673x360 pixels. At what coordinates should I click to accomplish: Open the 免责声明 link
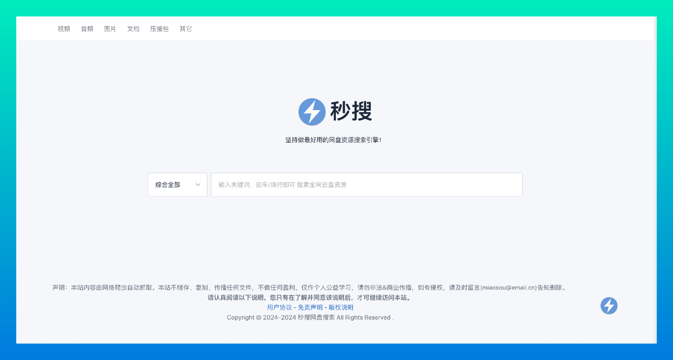click(310, 307)
